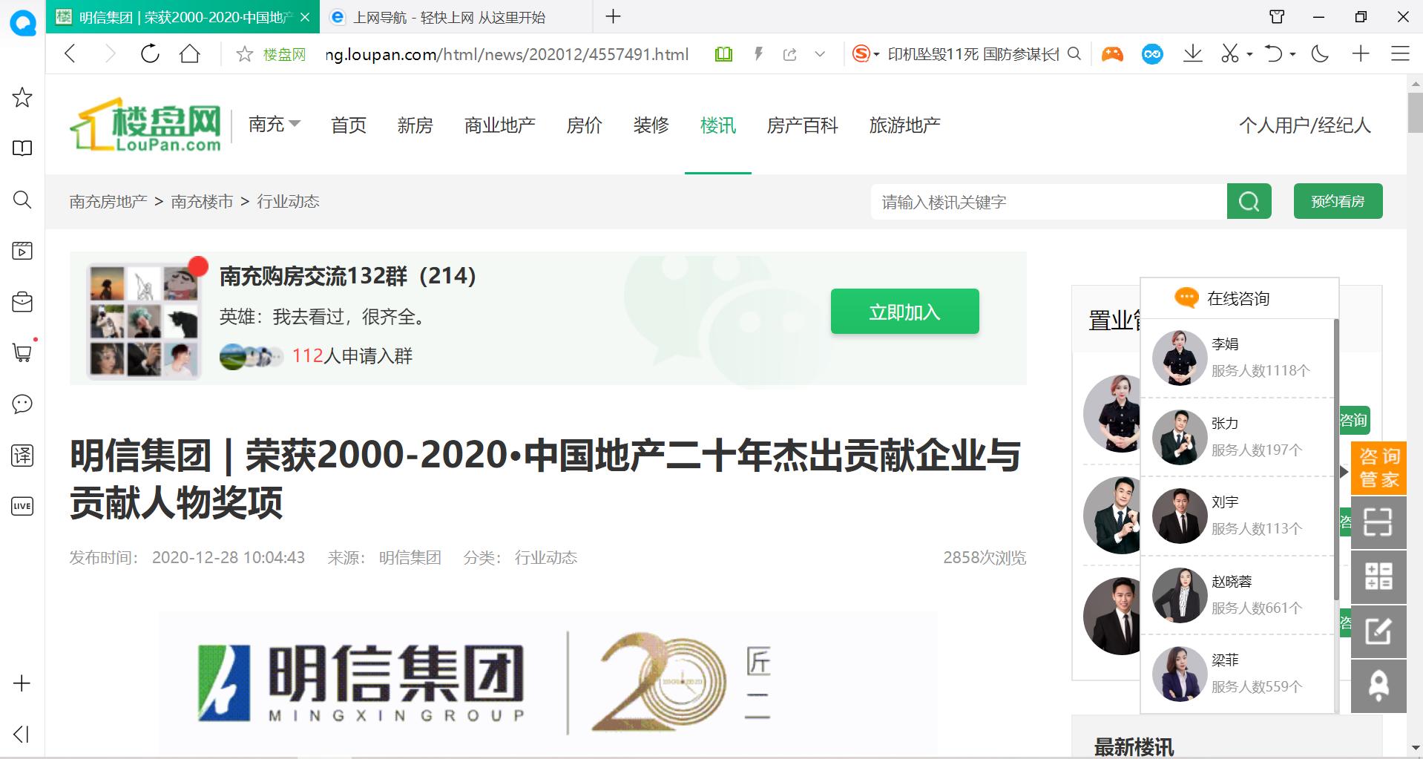Click 南充楼市 breadcrumb link

[x=202, y=202]
